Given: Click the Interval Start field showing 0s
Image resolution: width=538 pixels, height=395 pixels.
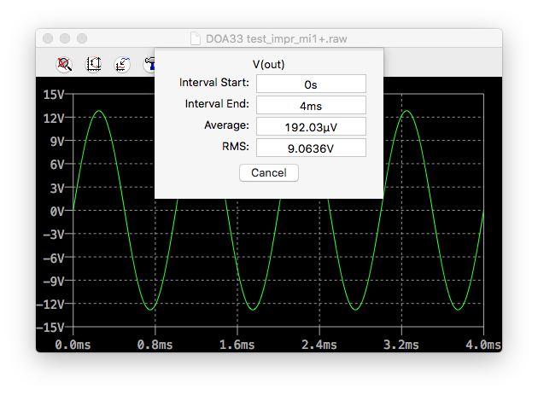Looking at the screenshot, I should click(x=311, y=84).
